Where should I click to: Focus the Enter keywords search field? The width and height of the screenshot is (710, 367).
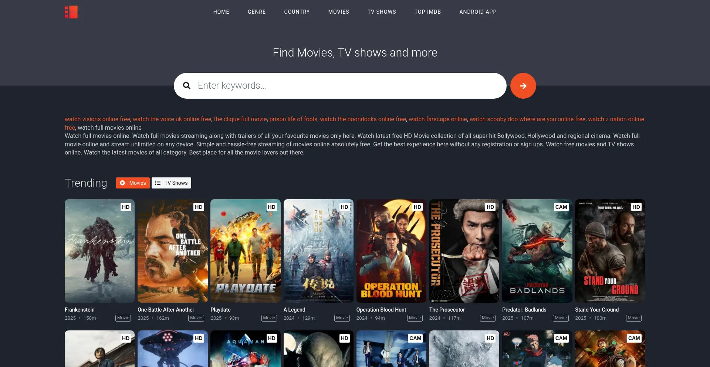point(348,86)
